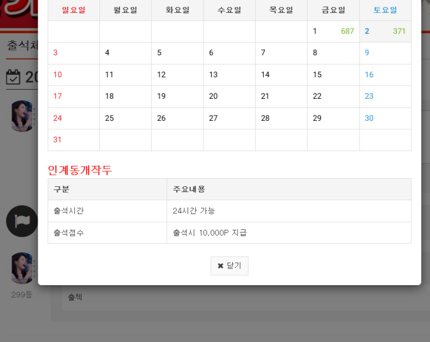Viewport: 430px width, 342px height.
Task: Click the calendar check icon
Action: click(x=13, y=77)
